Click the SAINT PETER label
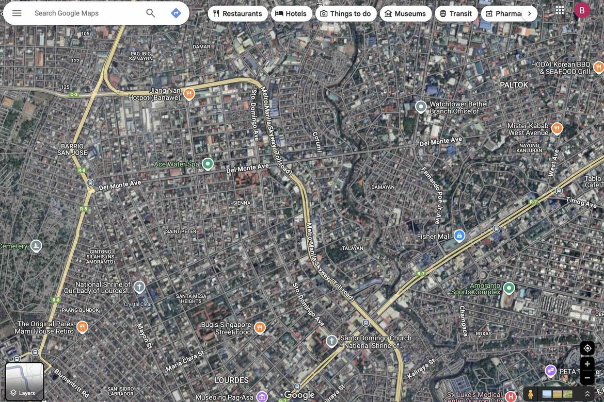 click(181, 231)
